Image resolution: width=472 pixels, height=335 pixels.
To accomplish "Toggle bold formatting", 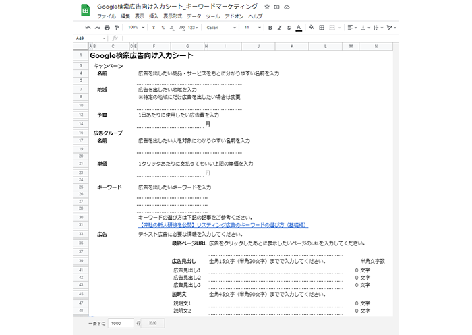I will [x=270, y=28].
